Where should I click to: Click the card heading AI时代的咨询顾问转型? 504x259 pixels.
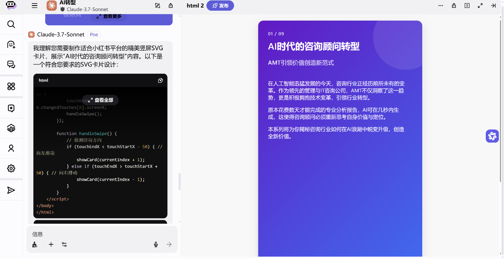tap(314, 46)
